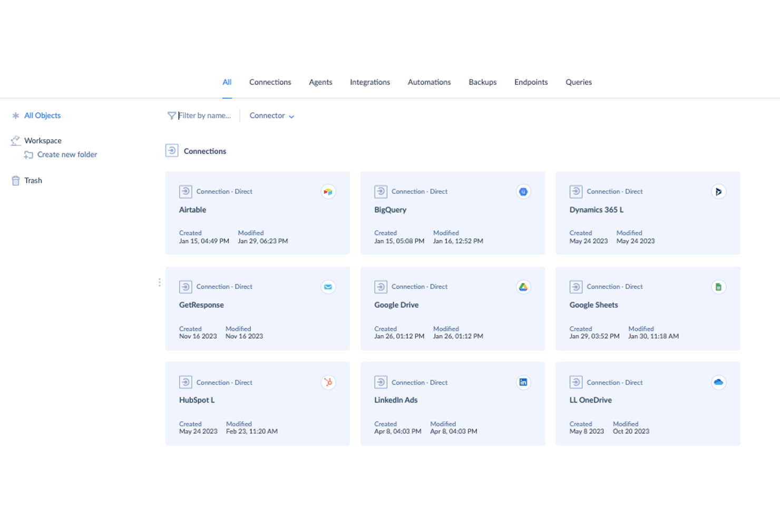Select the Google Sheets connector icon
Image resolution: width=780 pixels, height=520 pixels.
[718, 287]
